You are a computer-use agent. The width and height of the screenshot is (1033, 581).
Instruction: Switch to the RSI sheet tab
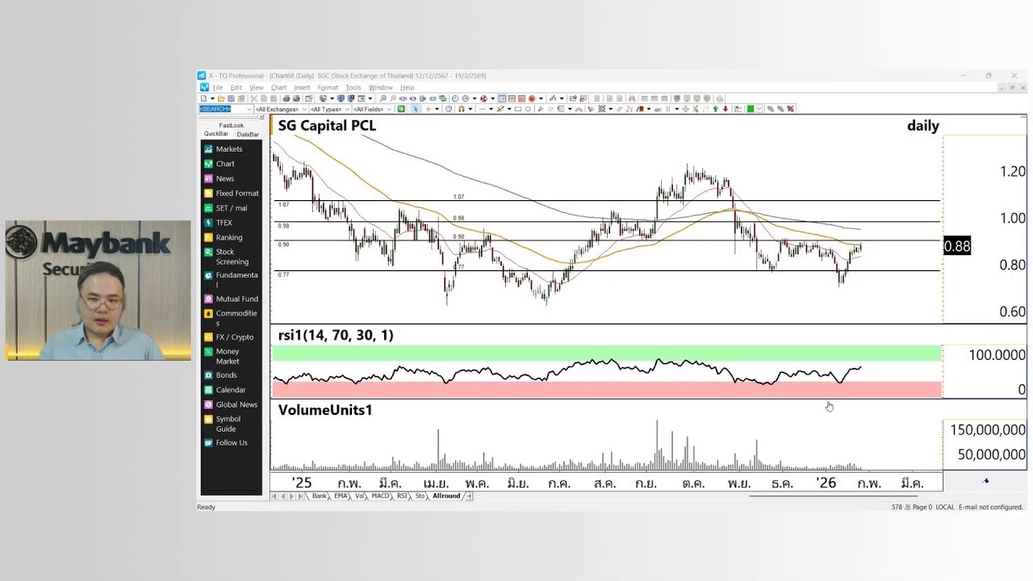[402, 496]
